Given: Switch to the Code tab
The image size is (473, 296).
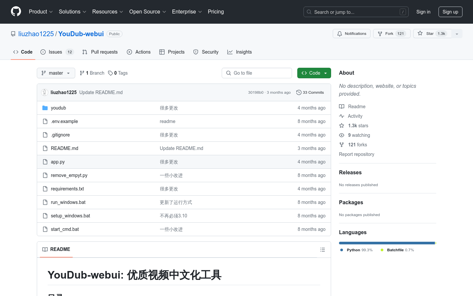Looking at the screenshot, I should [x=23, y=52].
